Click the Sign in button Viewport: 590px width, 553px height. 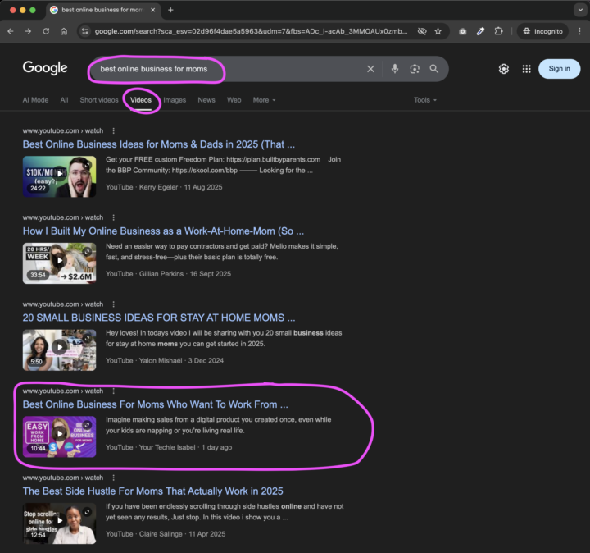(x=559, y=69)
